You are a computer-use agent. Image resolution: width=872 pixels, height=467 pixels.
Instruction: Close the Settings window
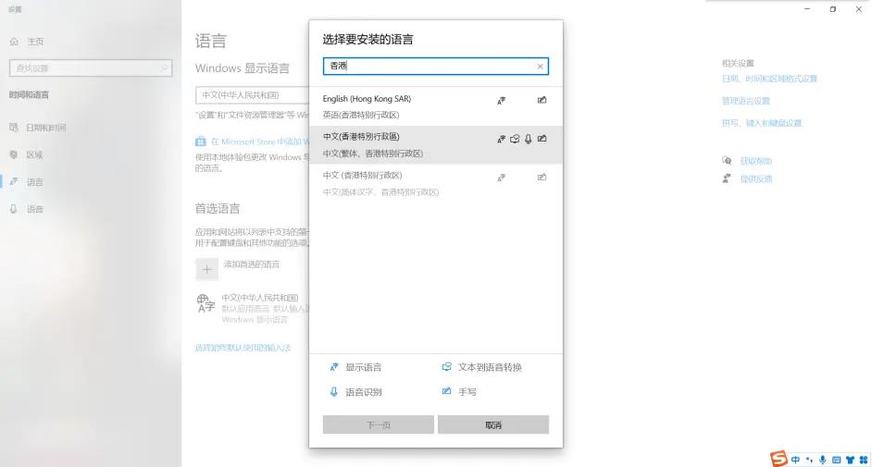tap(859, 9)
